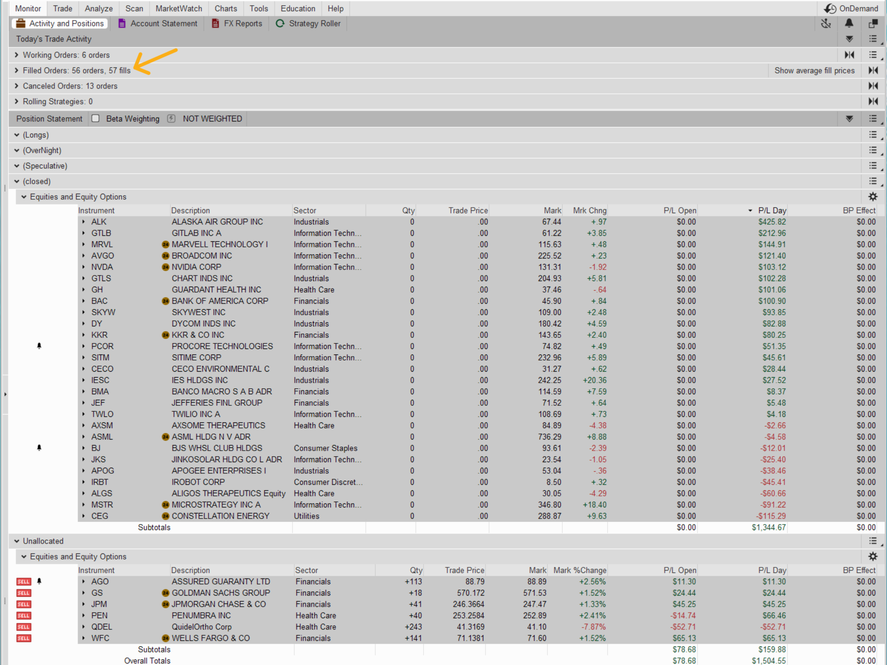Expand the Filled Orders section
887x665 pixels.
coord(16,71)
